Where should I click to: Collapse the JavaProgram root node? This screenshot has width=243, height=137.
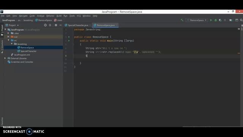[x=5, y=30]
